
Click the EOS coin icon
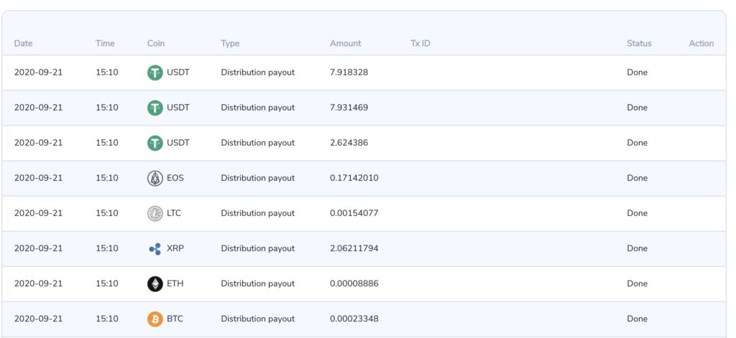[x=155, y=178]
